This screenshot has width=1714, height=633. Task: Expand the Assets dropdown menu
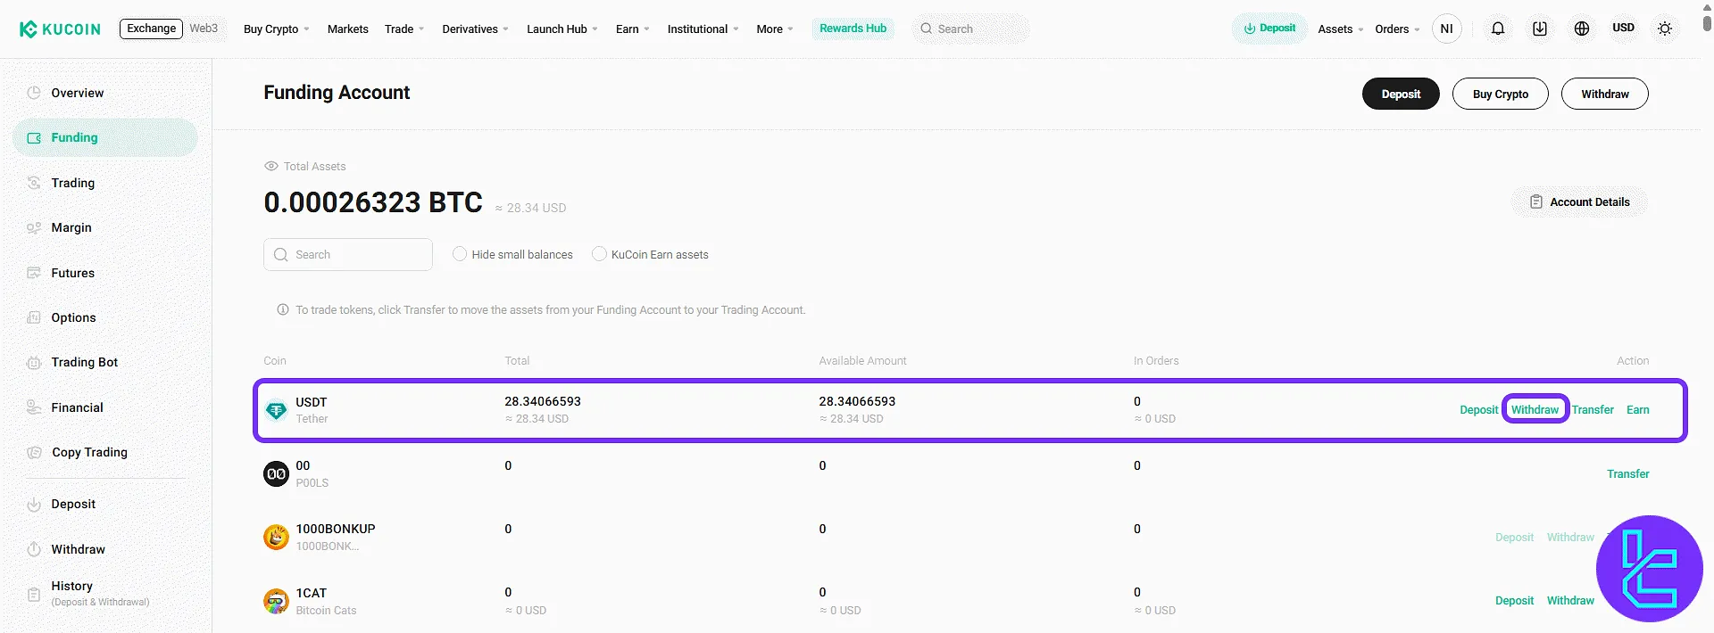click(1341, 29)
